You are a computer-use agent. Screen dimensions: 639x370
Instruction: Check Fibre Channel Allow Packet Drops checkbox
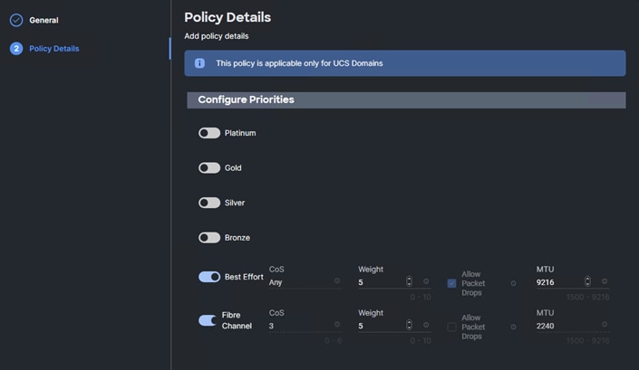pos(451,327)
